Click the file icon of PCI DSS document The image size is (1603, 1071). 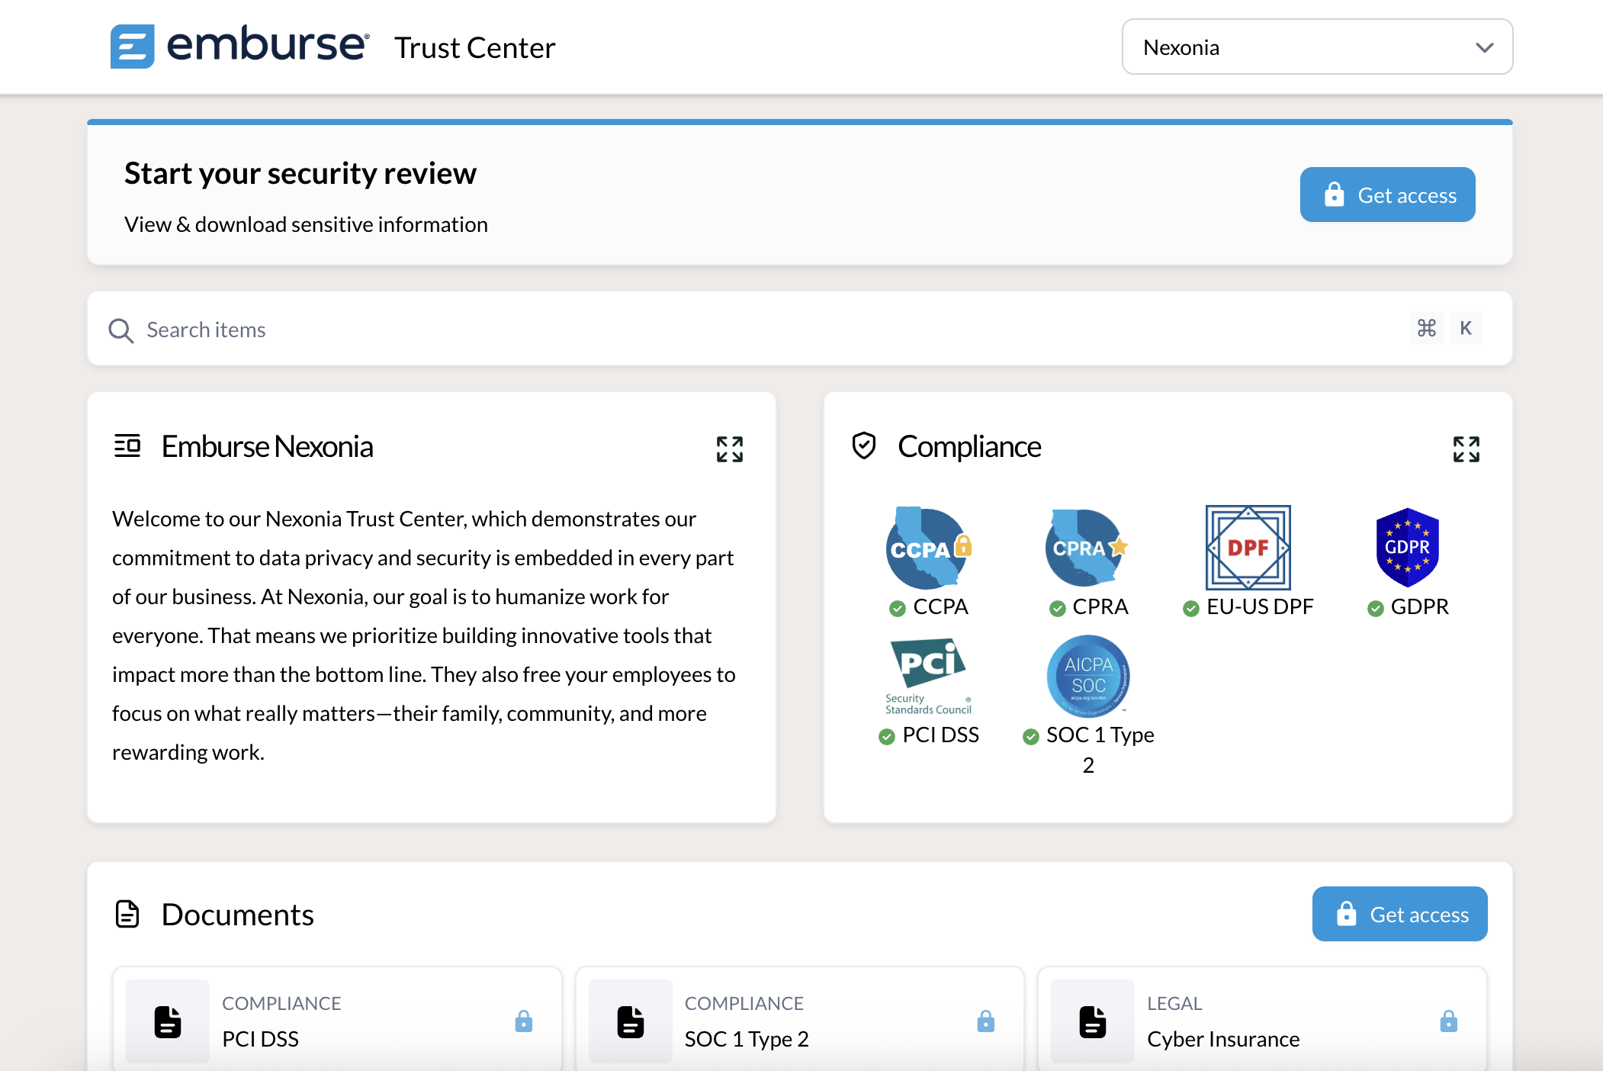[x=168, y=1021]
